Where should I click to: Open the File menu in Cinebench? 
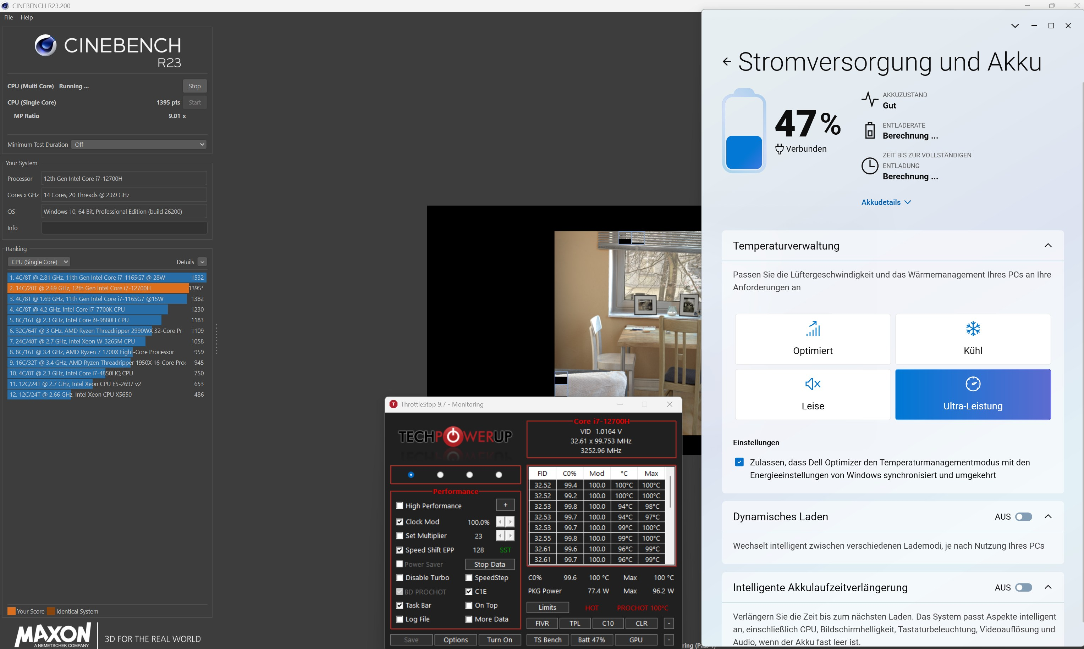coord(8,17)
